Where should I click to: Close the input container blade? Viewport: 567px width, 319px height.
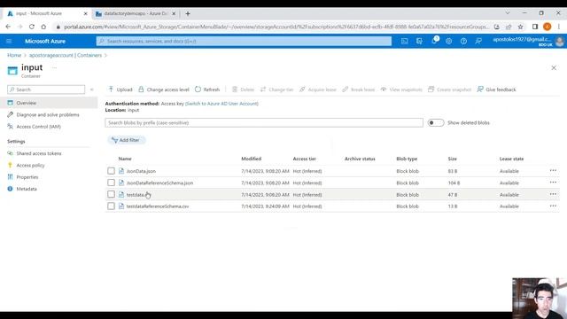pyautogui.click(x=554, y=68)
